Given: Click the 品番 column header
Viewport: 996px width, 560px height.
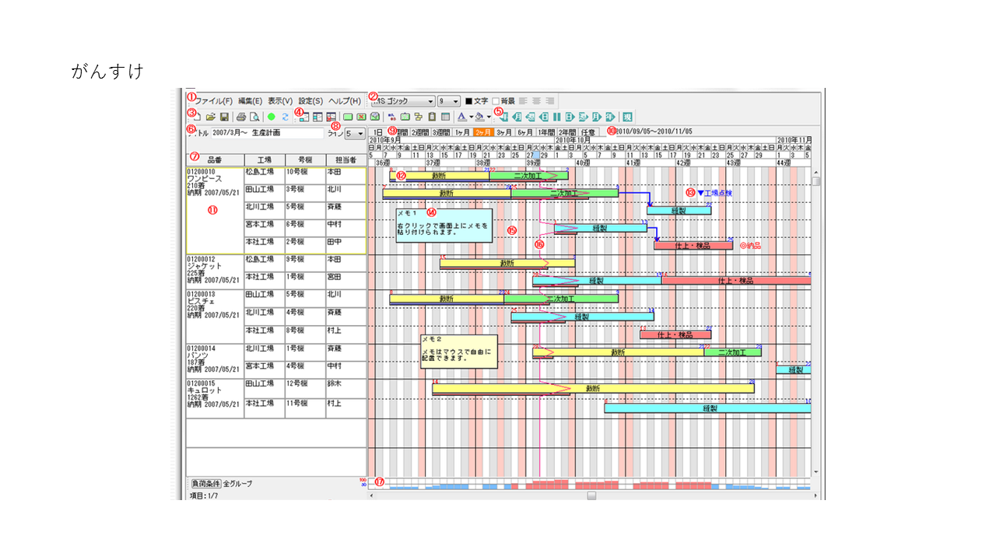Looking at the screenshot, I should coord(215,159).
